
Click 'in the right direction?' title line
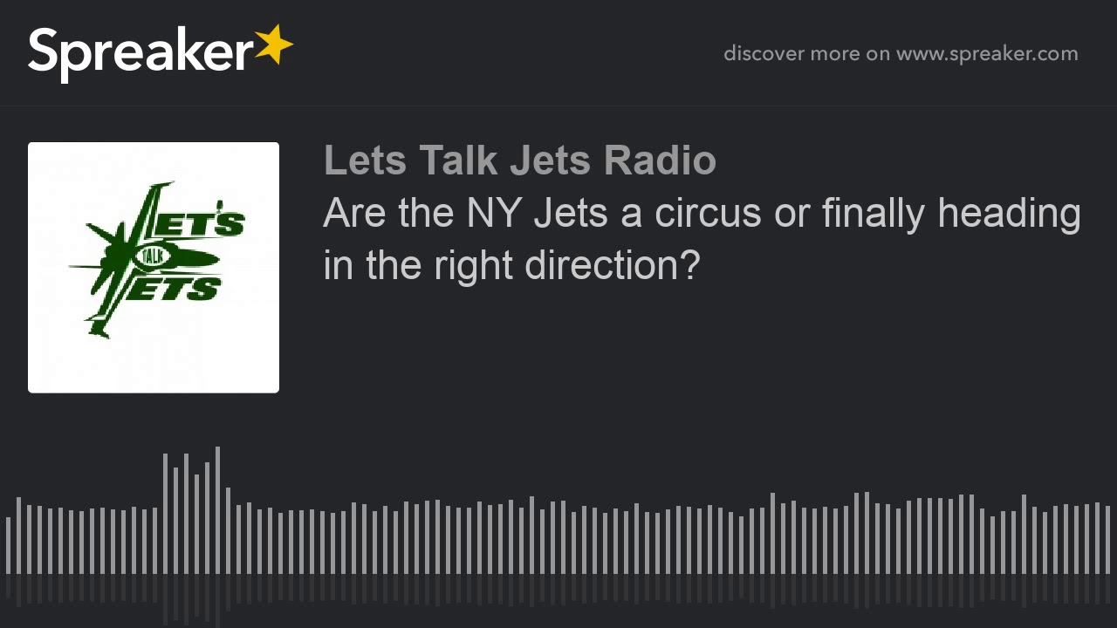click(x=511, y=264)
